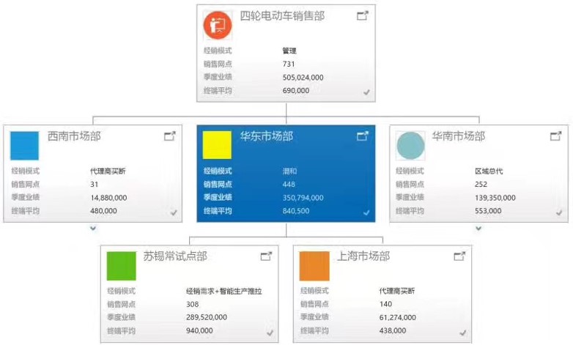Viewport: 573px width, 345px height.
Task: Toggle checkmark on 华南市场部 card
Action: 561,212
